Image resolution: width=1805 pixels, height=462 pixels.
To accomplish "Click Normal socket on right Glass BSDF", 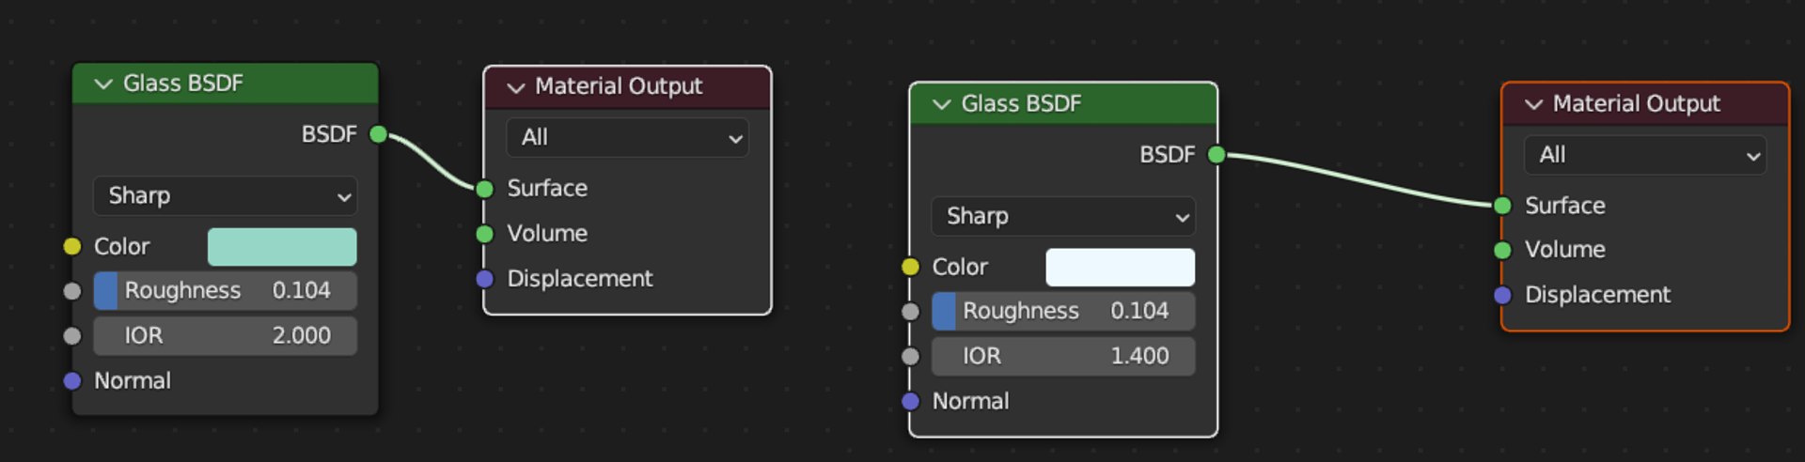I will pos(910,401).
